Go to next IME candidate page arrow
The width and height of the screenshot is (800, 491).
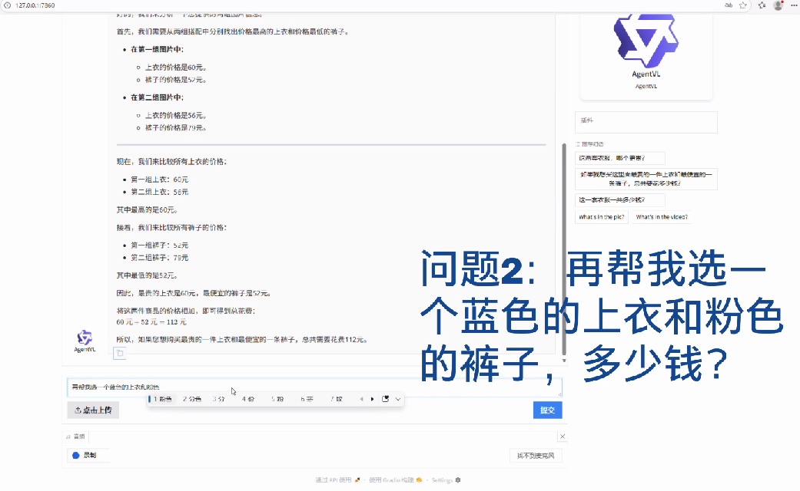point(373,399)
